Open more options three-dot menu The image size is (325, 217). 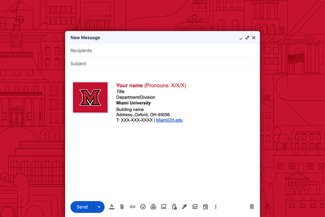[x=216, y=207]
